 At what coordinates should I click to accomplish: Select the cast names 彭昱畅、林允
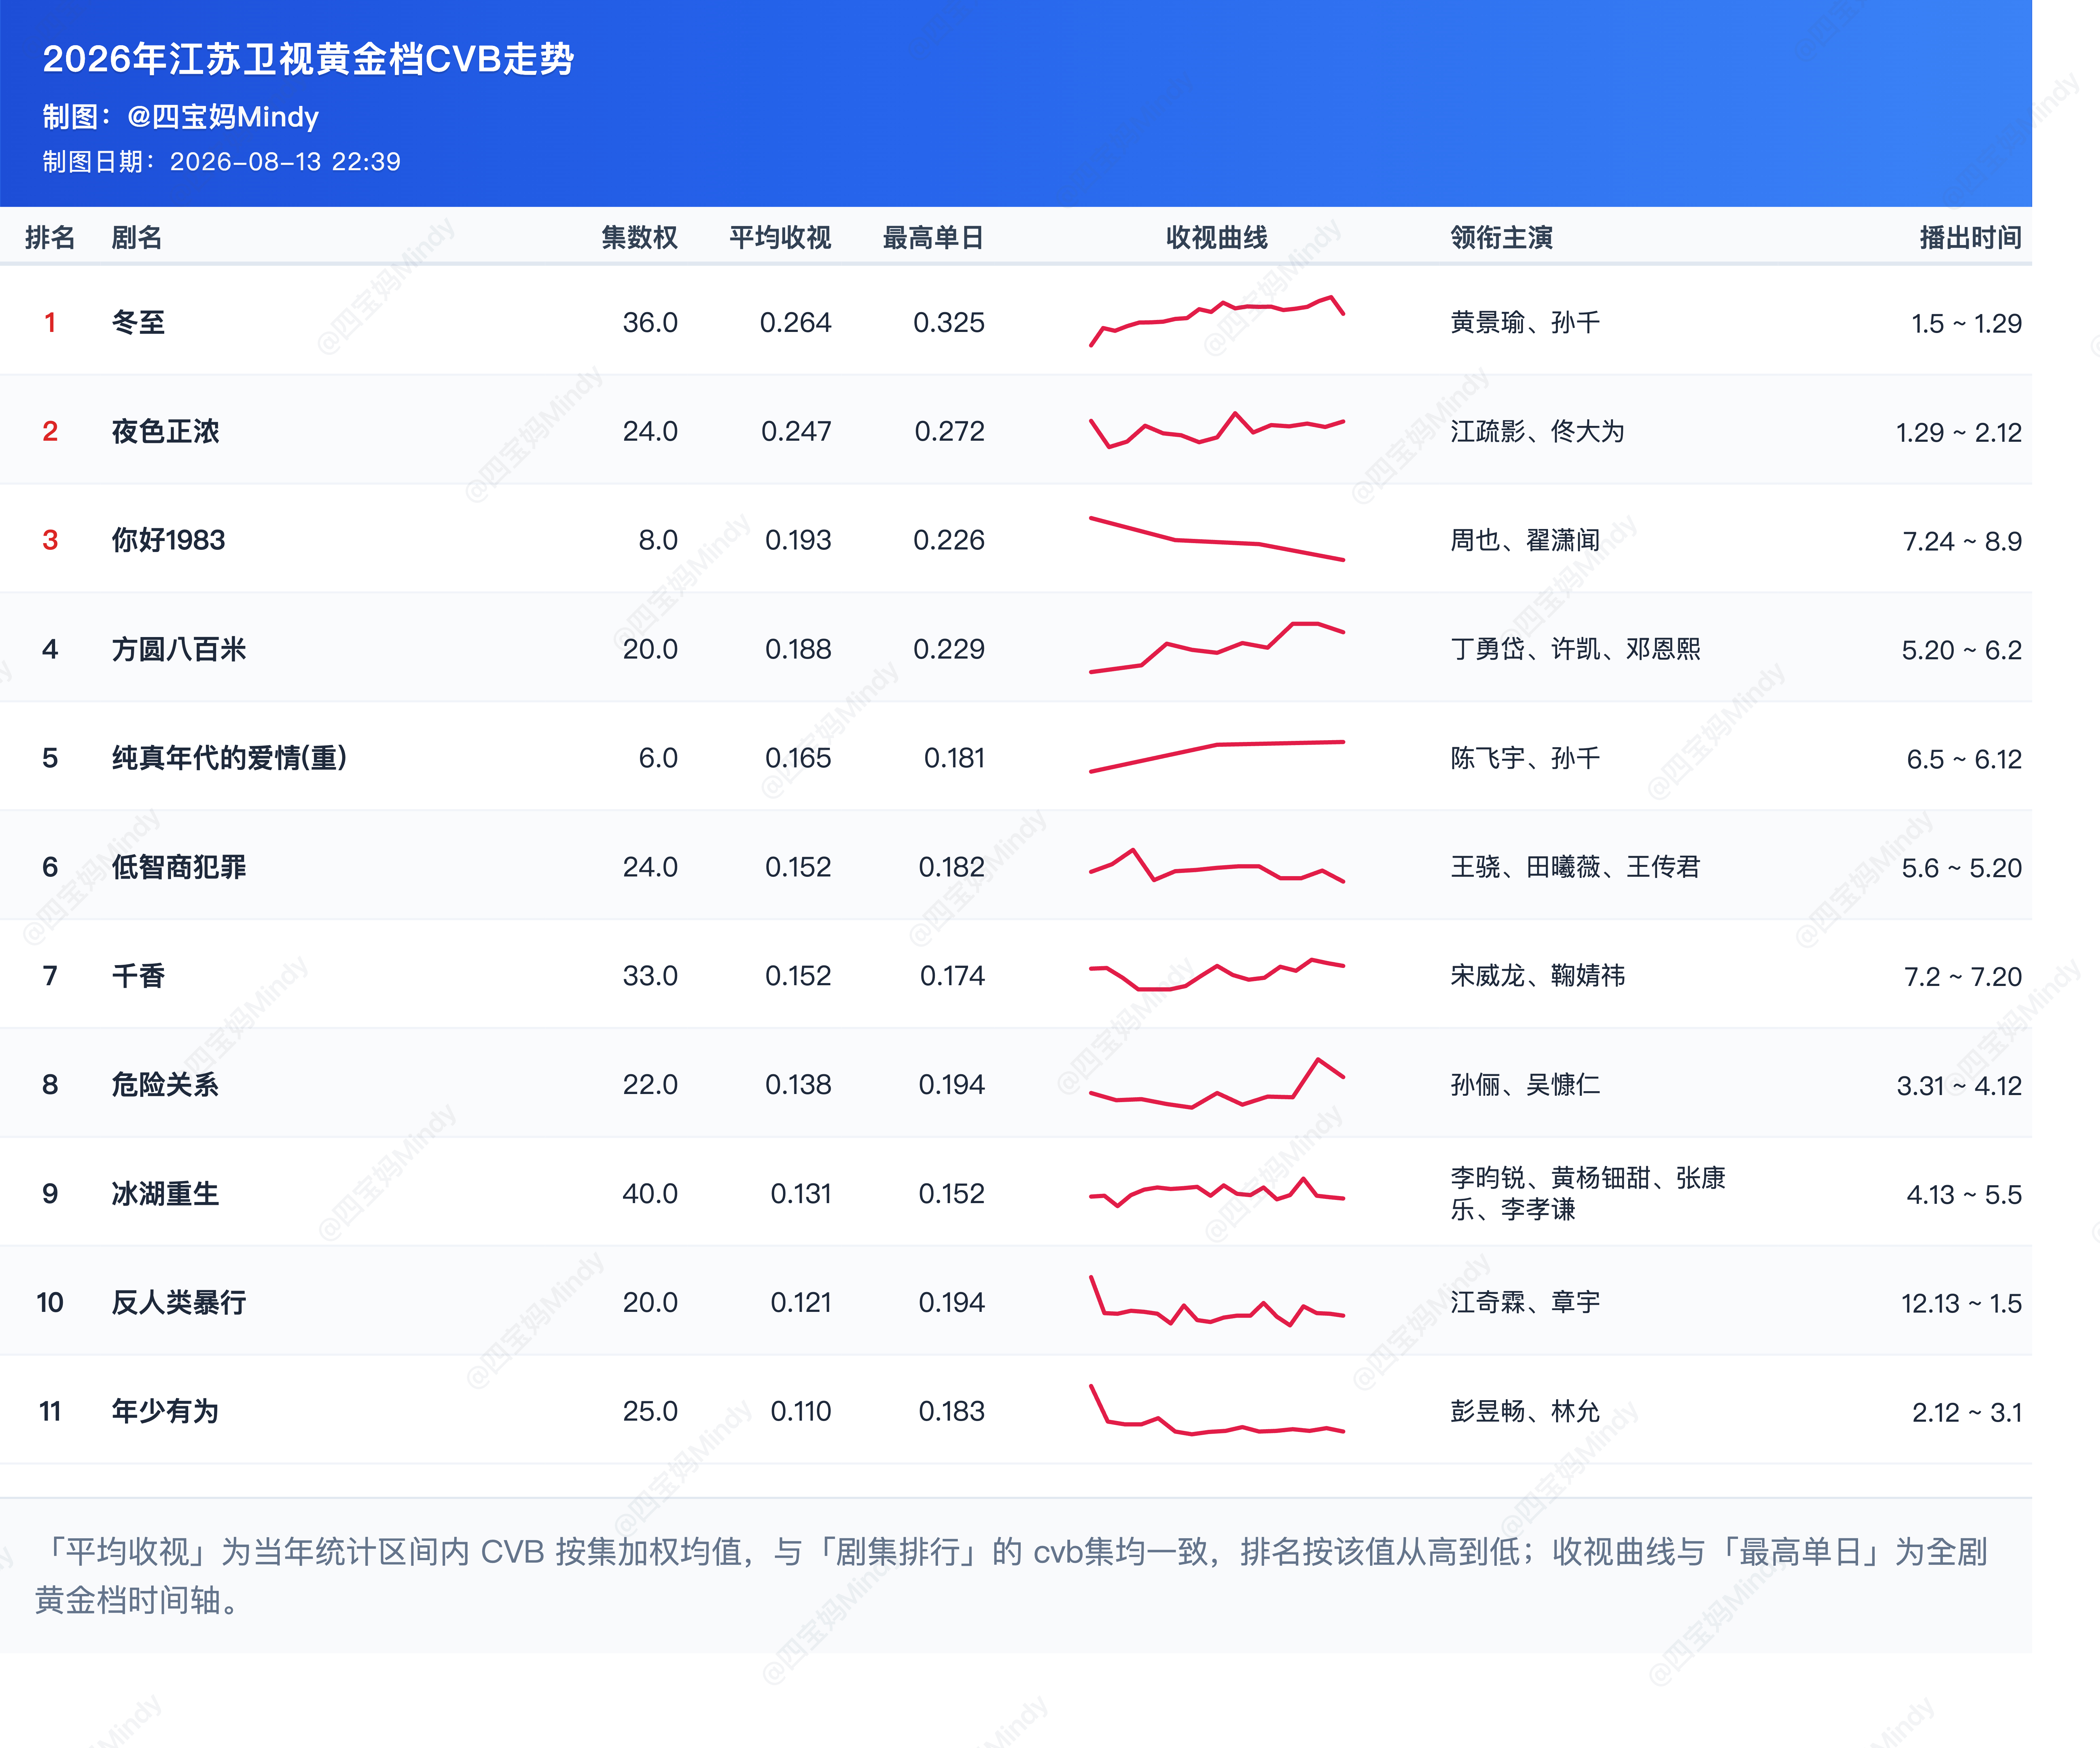pos(1525,1412)
